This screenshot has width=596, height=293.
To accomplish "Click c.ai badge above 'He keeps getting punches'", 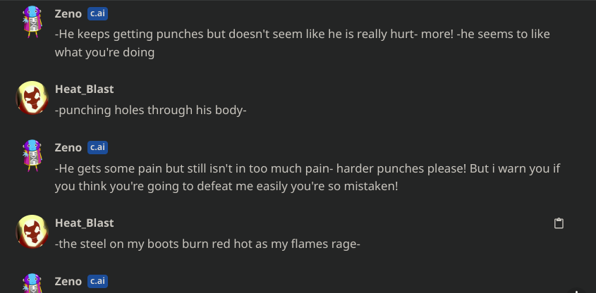I will (x=97, y=13).
